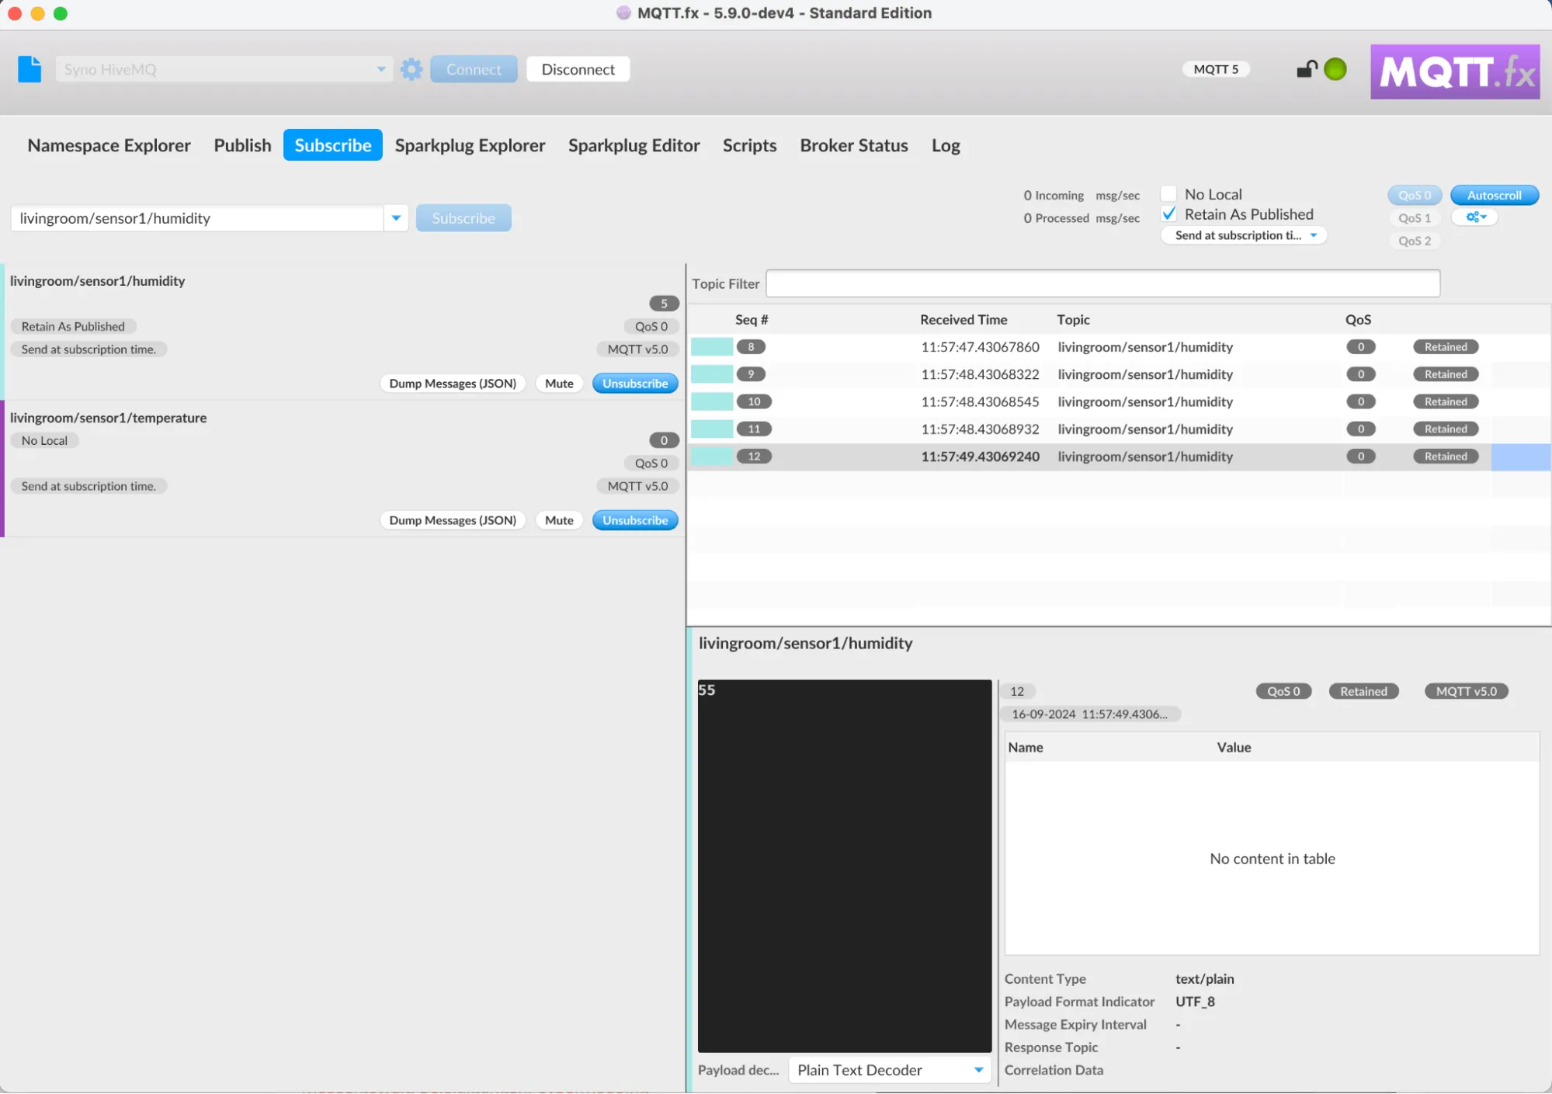Open the Syno HiveMQ connection profile dropdown
The image size is (1552, 1094).
[224, 69]
